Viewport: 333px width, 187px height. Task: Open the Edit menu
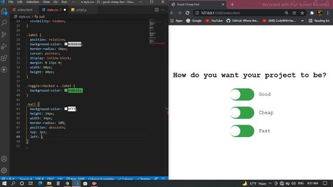click(20, 2)
